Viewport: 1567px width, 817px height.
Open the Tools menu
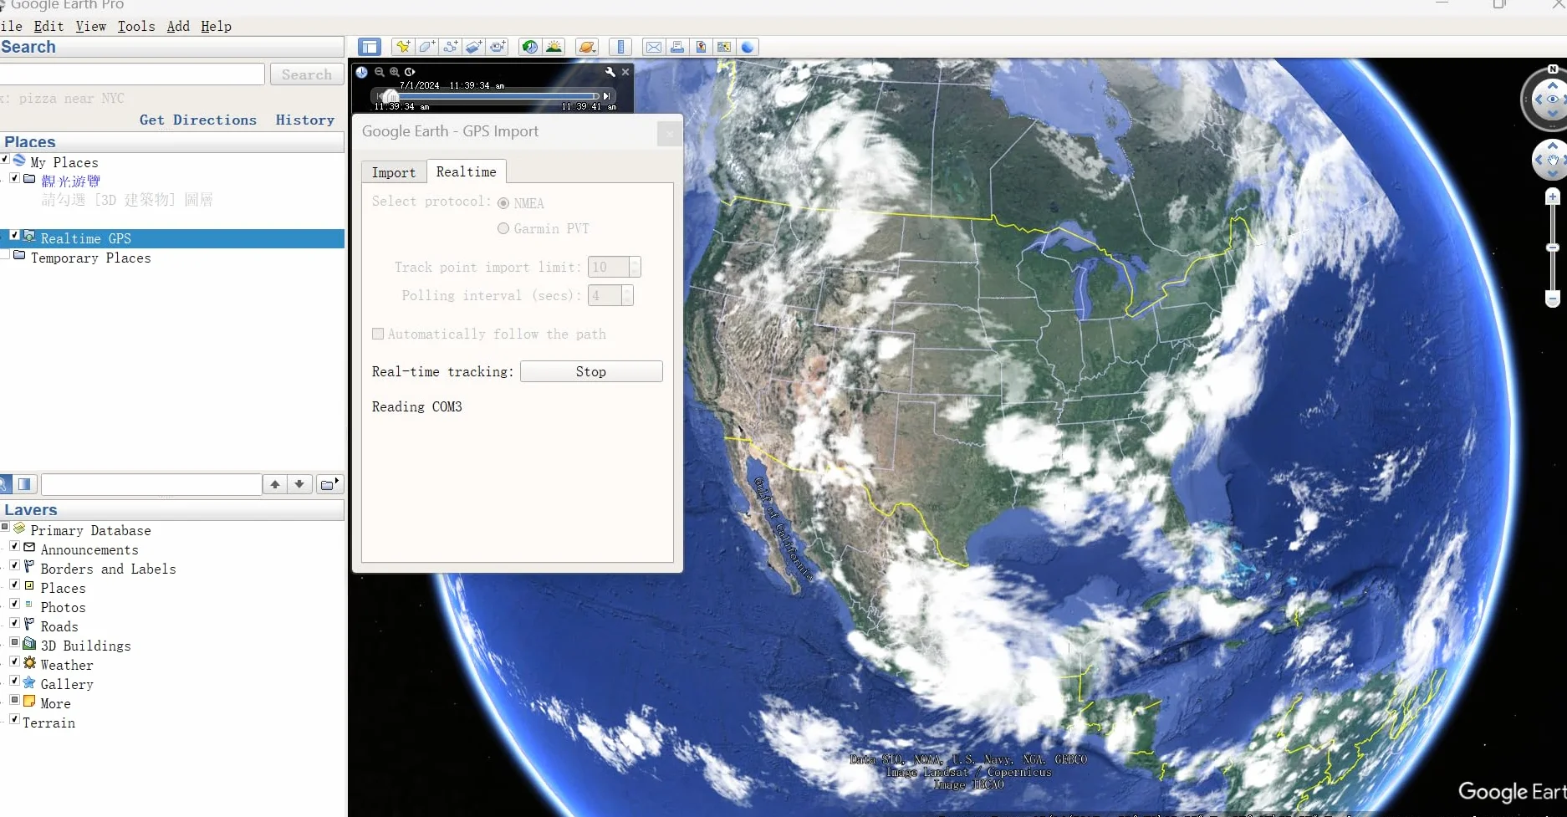(136, 26)
